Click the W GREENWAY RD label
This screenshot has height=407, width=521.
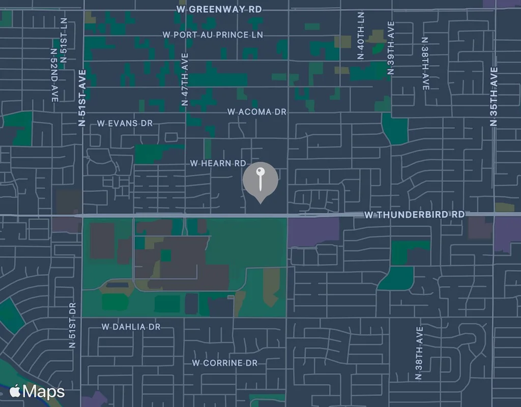coord(219,9)
